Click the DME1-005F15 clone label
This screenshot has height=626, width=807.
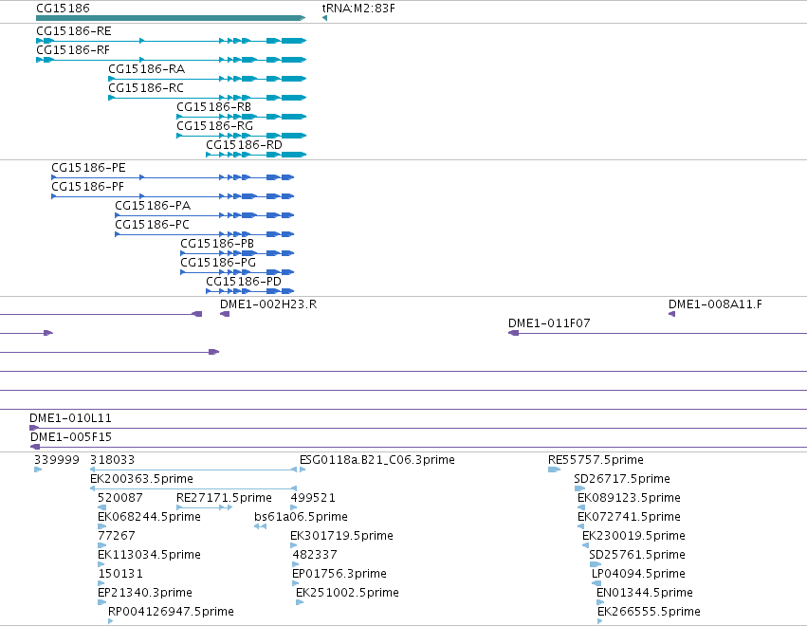[70, 437]
